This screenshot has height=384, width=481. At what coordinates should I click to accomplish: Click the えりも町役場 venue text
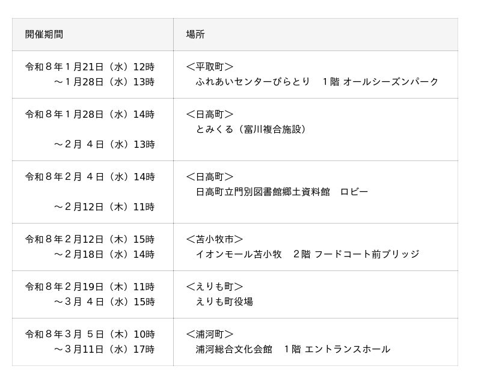224,302
